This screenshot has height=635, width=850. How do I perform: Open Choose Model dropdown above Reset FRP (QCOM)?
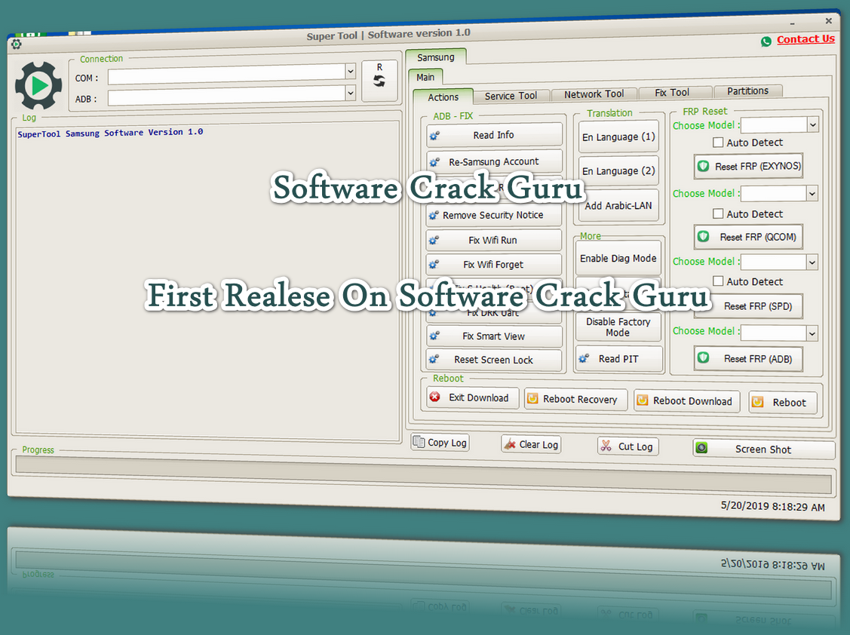tap(812, 193)
